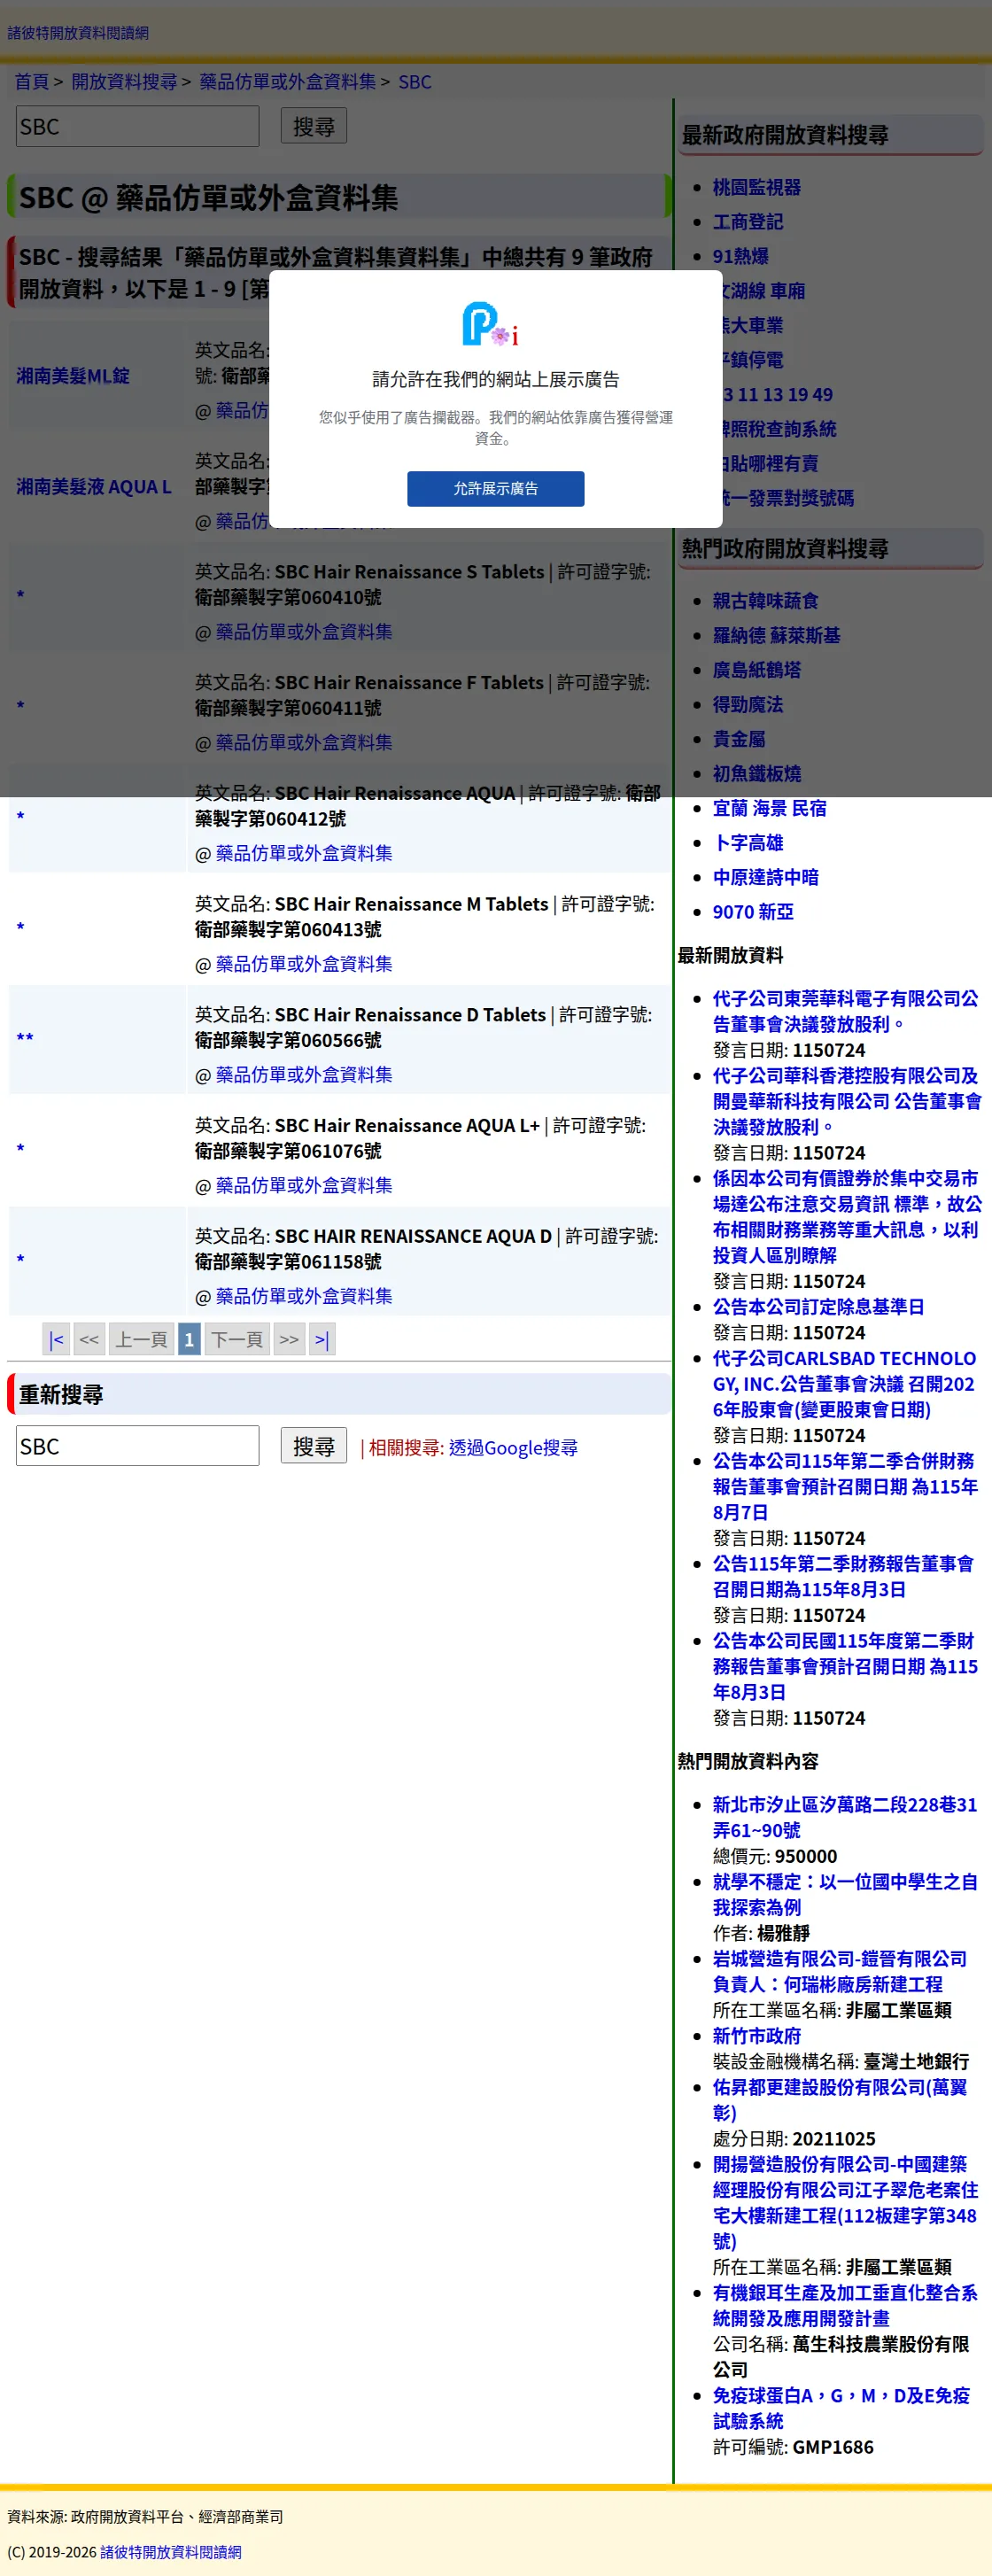Open the 廣島紙鶴塔 link
This screenshot has height=2576, width=992.
[756, 670]
